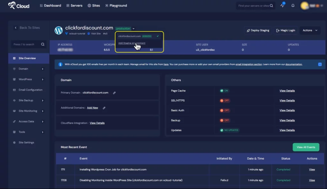Open the 'documentation' link in banner
This screenshot has height=189, width=327.
click(x=294, y=64)
